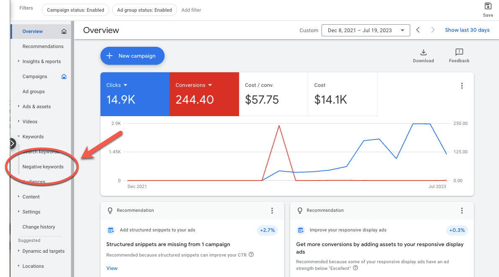Click the Ad group status: Enabled filter chip

click(144, 10)
